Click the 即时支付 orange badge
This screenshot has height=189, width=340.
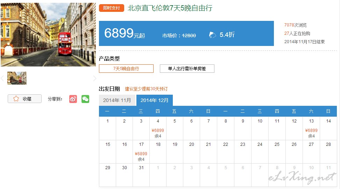pyautogui.click(x=112, y=8)
